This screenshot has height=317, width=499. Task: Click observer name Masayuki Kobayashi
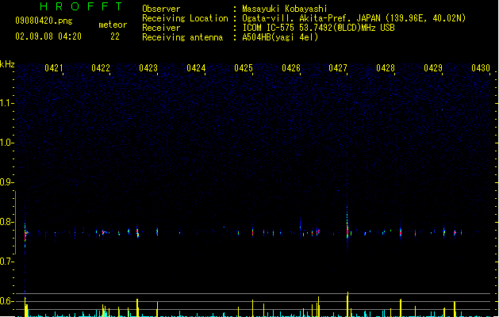pos(285,9)
